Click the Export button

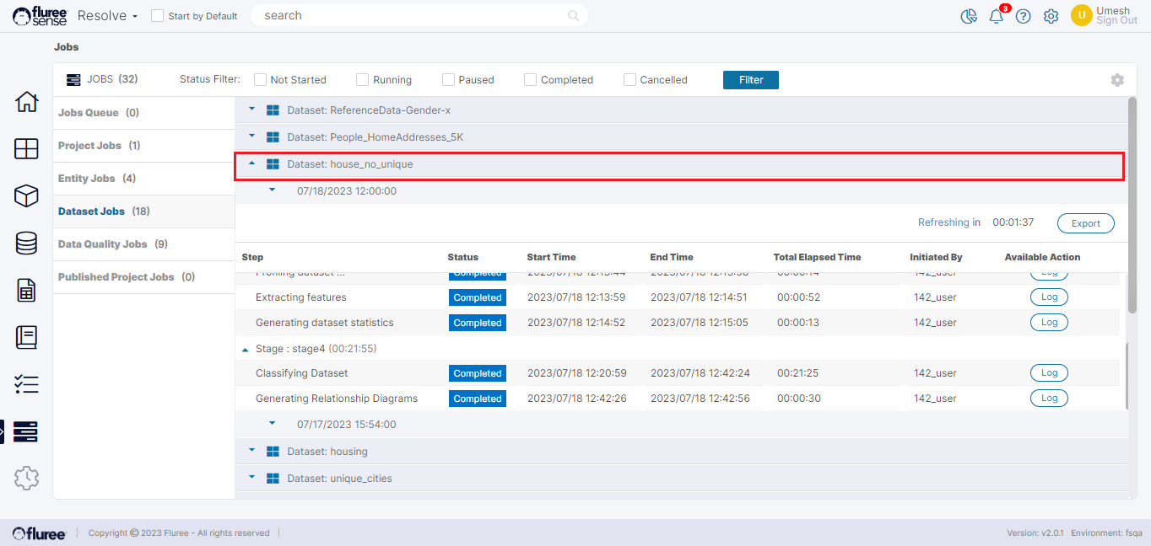point(1085,223)
